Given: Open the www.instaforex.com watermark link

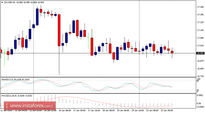Looking at the screenshot, I should point(30,106).
